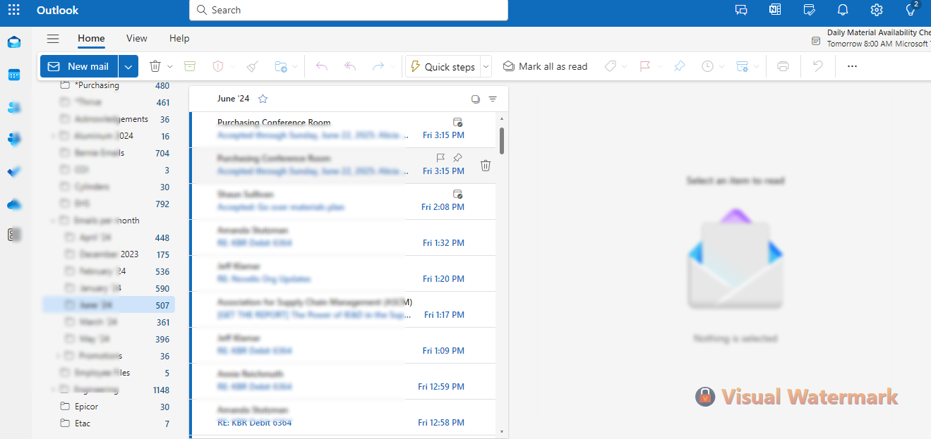
Task: Switch to the Home tab
Action: (x=91, y=39)
